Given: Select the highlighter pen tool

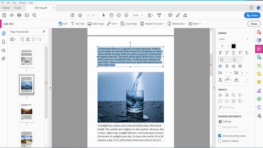Looking at the screenshot, I should click(x=178, y=15).
